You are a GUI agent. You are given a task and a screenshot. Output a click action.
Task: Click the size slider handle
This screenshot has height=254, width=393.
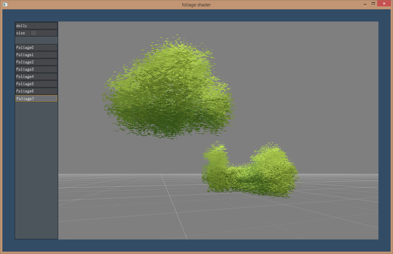(33, 33)
